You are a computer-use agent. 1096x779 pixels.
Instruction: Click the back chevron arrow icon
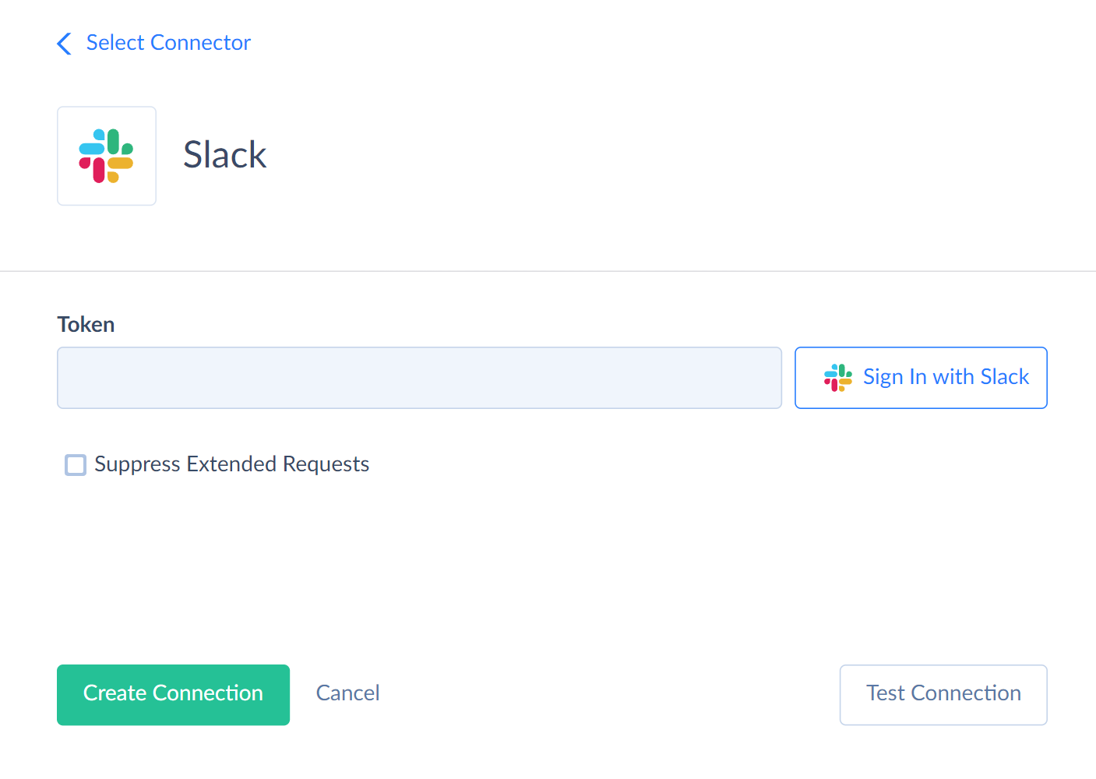point(65,44)
